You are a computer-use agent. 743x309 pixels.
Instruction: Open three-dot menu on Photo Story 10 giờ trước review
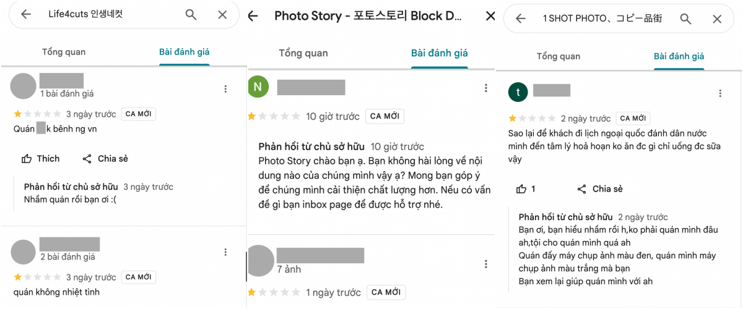(x=486, y=88)
